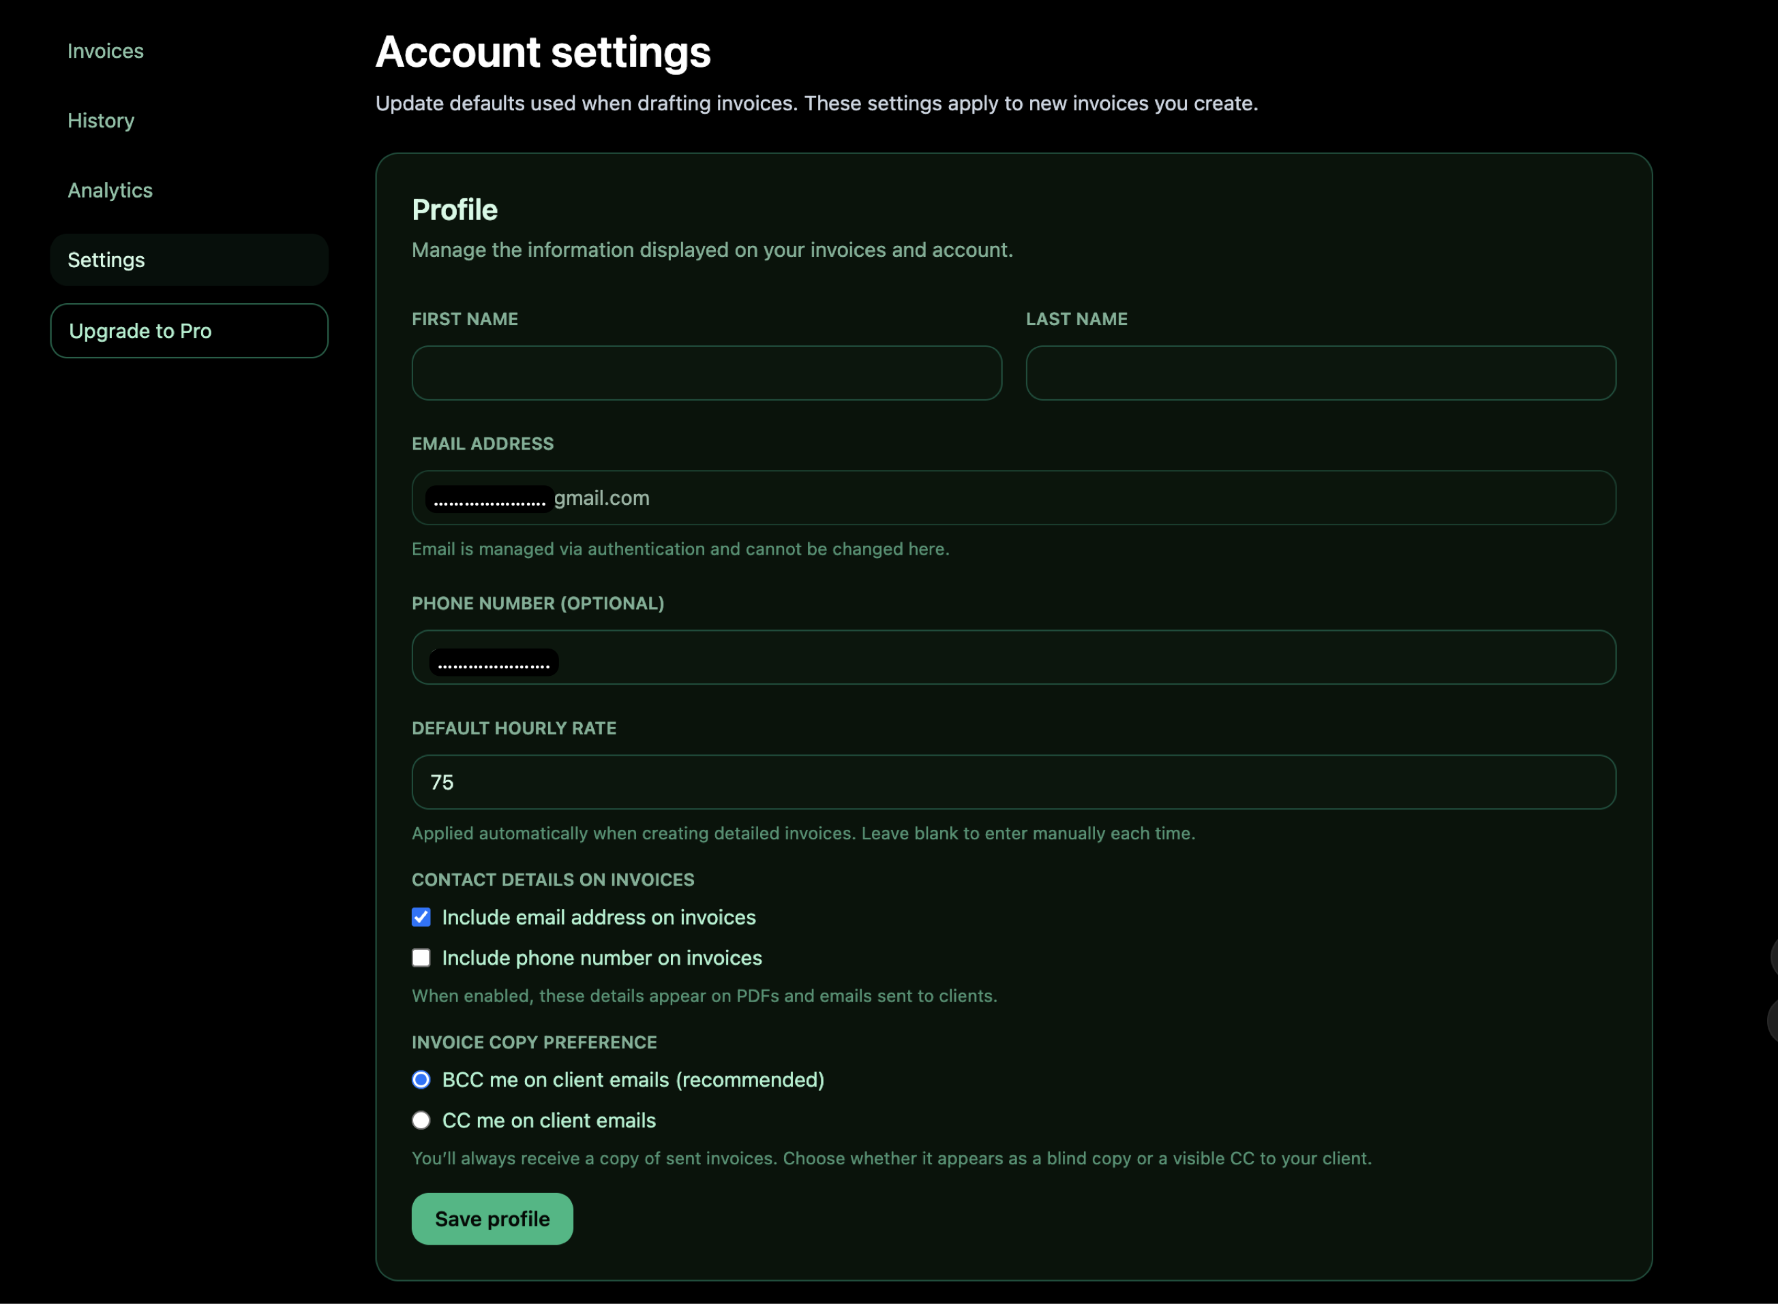Click the FIRST NAME field label
The image size is (1778, 1304).
pos(464,319)
